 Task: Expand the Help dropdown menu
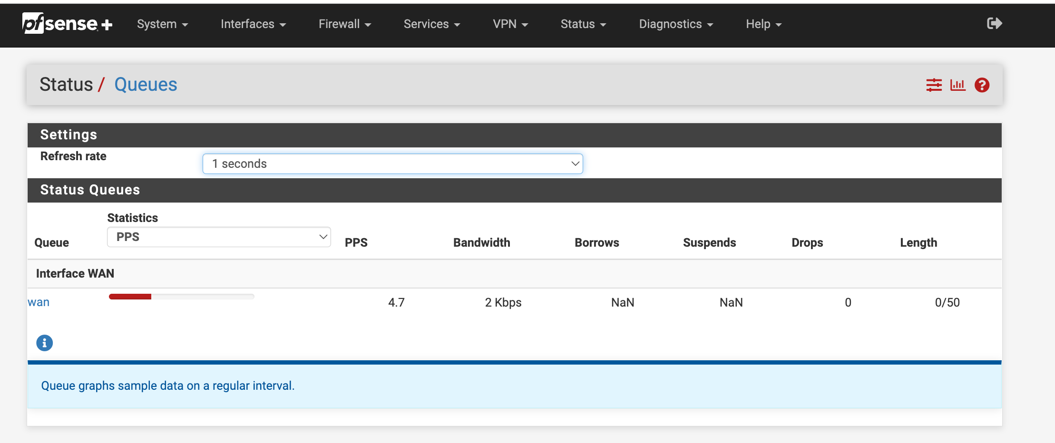(762, 24)
